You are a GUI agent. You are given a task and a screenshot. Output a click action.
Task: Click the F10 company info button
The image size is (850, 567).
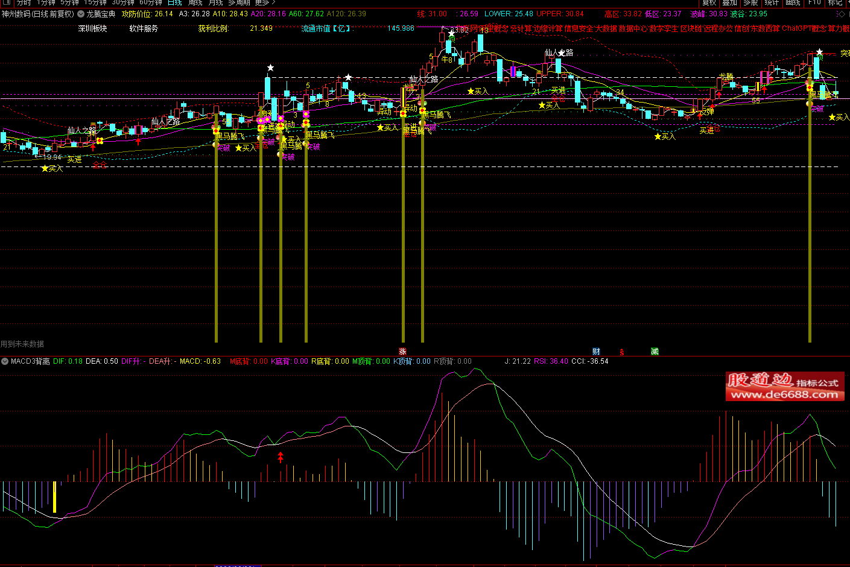pos(814,2)
